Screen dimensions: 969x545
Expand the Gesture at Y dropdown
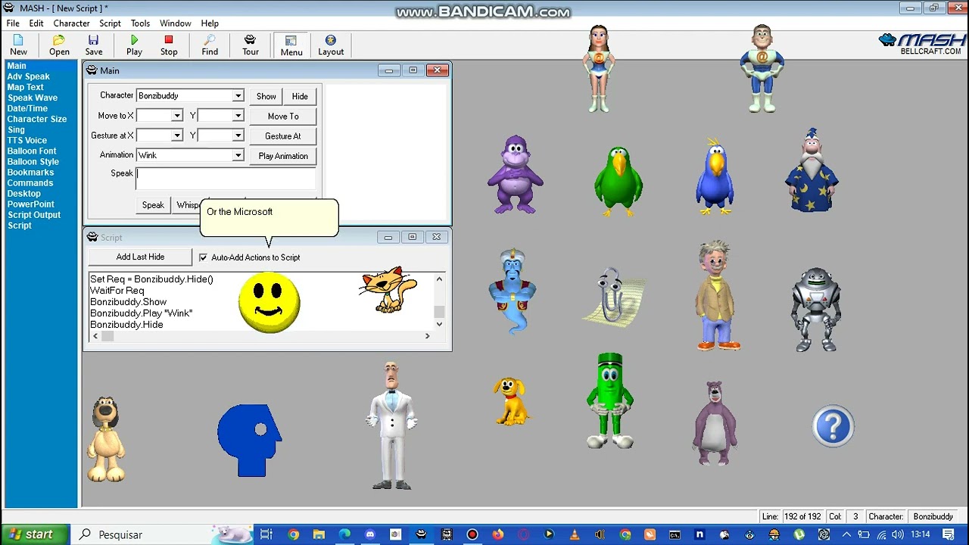[238, 135]
